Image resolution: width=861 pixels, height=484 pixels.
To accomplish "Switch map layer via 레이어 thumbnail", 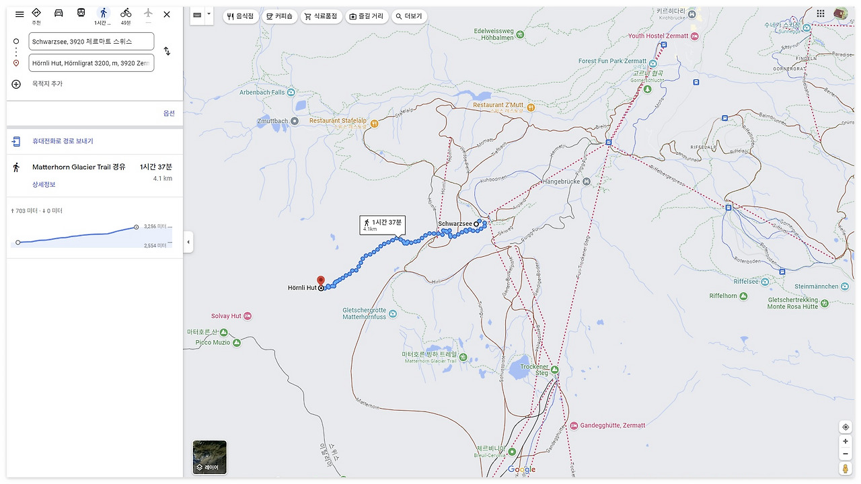I will click(210, 457).
